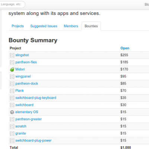This screenshot has height=149, width=149.
Task: Open the Midori project link
Action: tap(20, 69)
